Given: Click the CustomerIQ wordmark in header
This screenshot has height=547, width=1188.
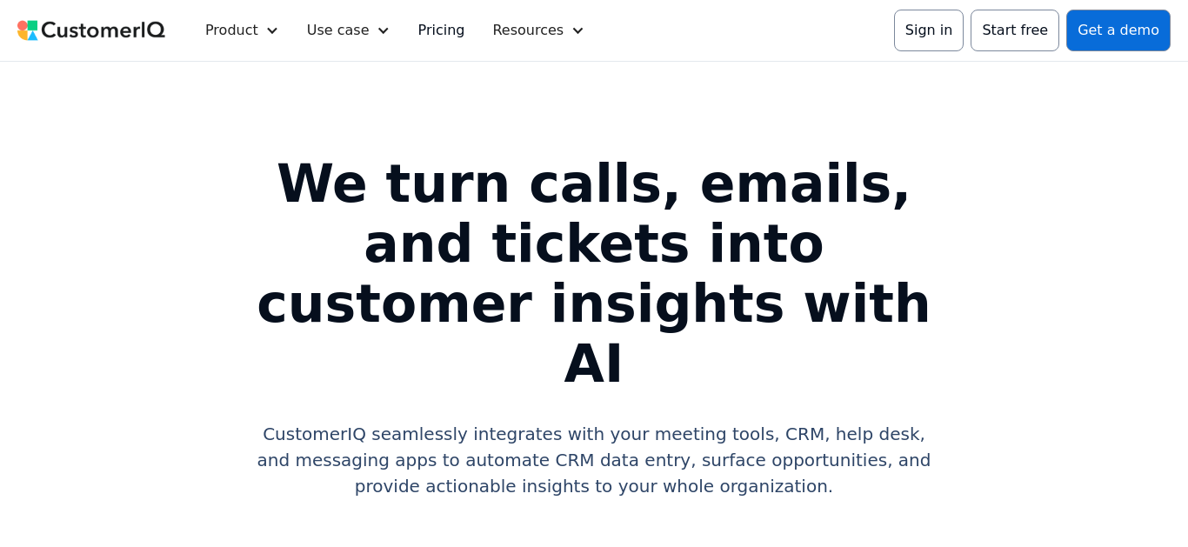Looking at the screenshot, I should click(103, 30).
